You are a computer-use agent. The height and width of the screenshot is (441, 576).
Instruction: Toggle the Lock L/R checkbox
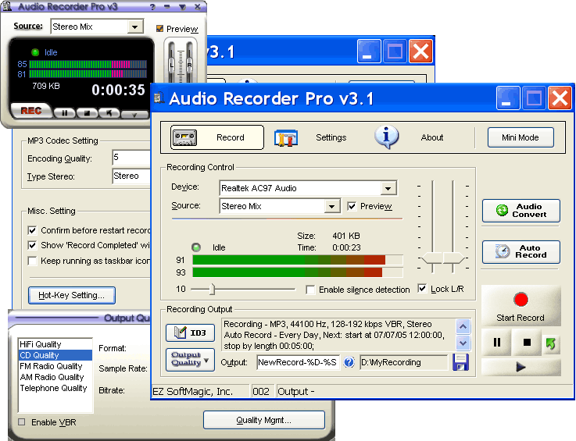[422, 289]
